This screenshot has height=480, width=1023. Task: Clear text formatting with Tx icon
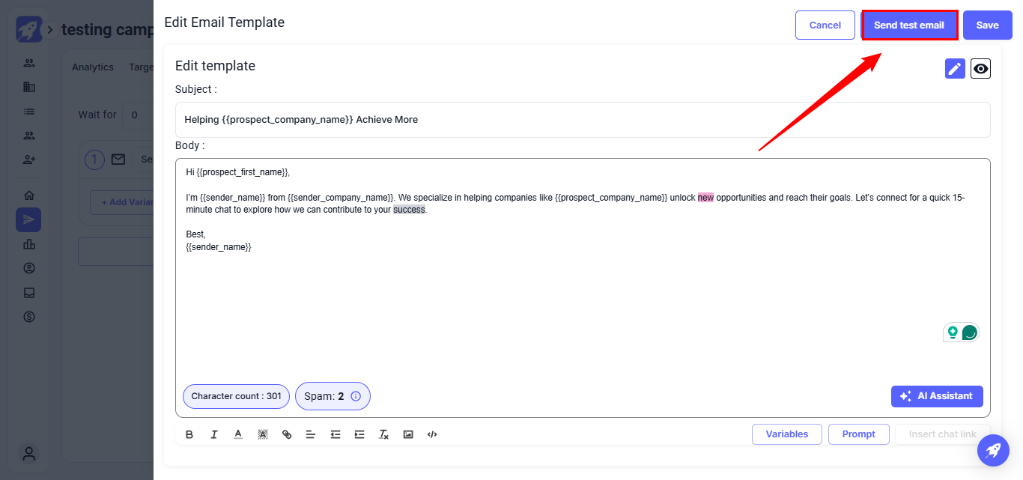tap(383, 434)
